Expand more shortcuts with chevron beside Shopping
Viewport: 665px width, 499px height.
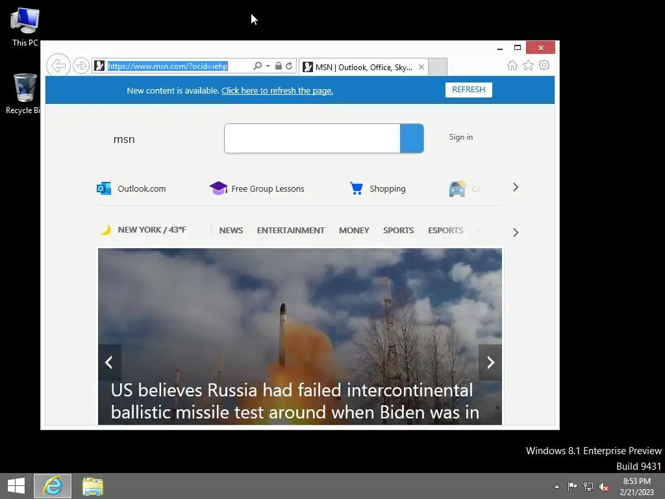[516, 187]
